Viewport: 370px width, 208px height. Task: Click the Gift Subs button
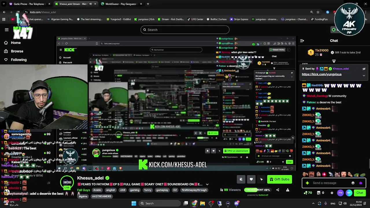click(280, 179)
